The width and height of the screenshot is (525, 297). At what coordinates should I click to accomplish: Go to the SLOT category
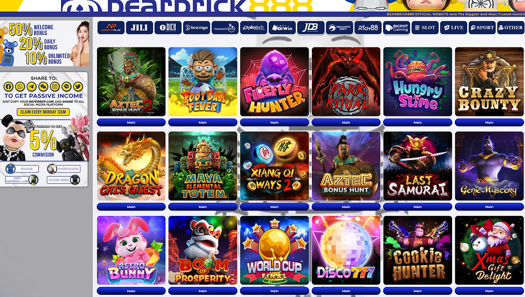coord(425,28)
